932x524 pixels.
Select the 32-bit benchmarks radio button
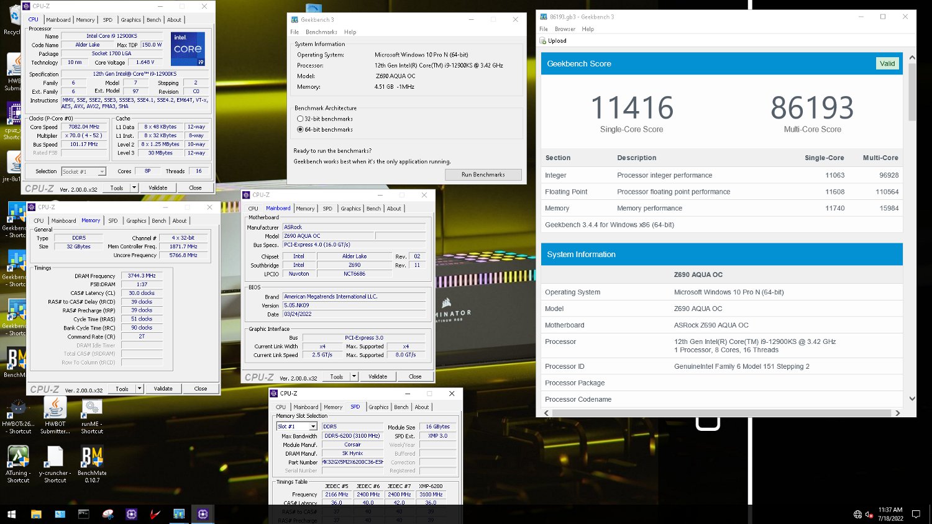[300, 119]
